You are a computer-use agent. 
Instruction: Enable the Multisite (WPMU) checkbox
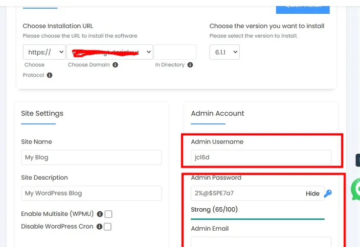108,214
